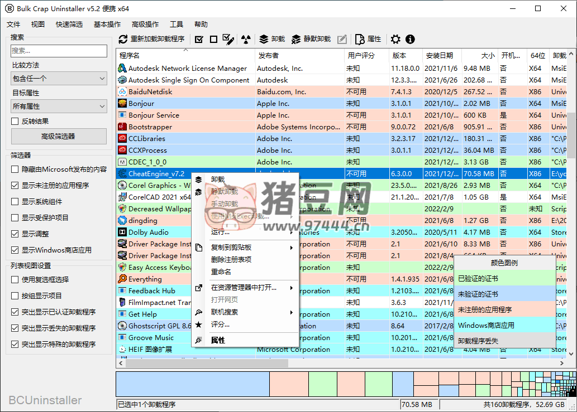This screenshot has width=577, height=412.
Task: Click the 静默卸载 toolbar button
Action: coord(311,39)
